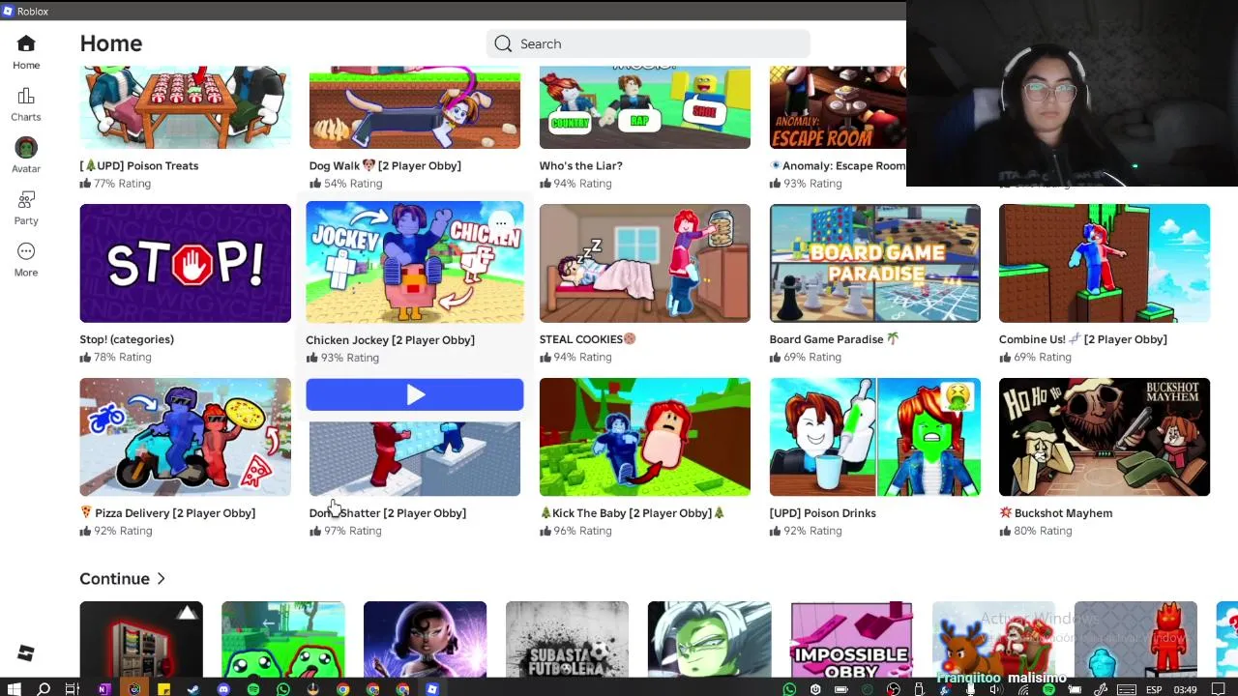Click the search magnifier icon
This screenshot has width=1238, height=696.
[503, 43]
